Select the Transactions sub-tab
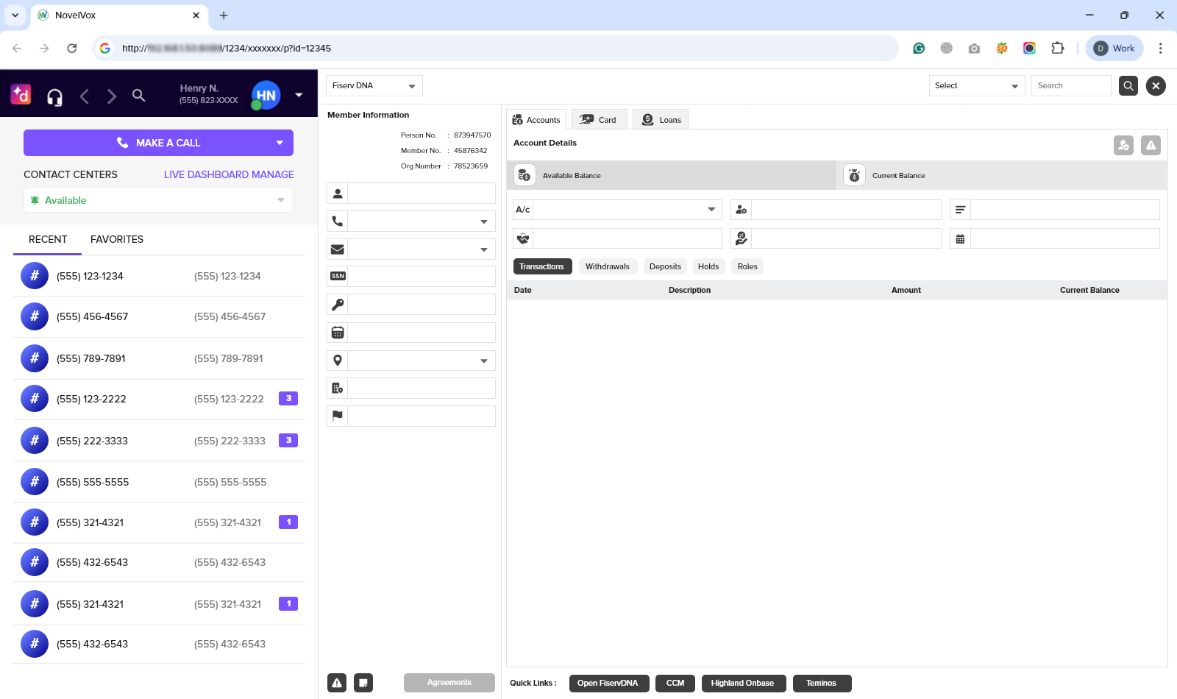1177x699 pixels. [542, 266]
